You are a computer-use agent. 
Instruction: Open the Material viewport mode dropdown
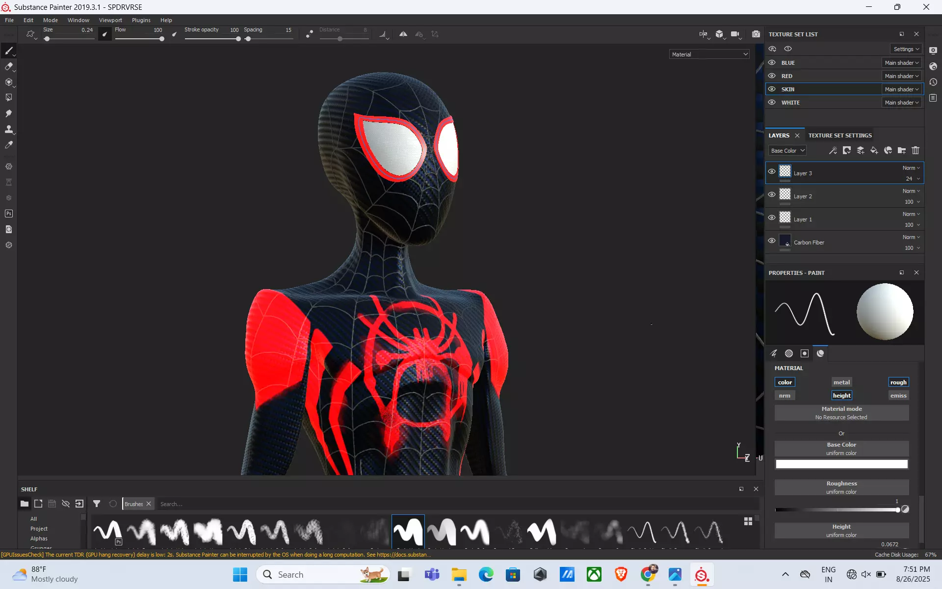click(x=709, y=54)
